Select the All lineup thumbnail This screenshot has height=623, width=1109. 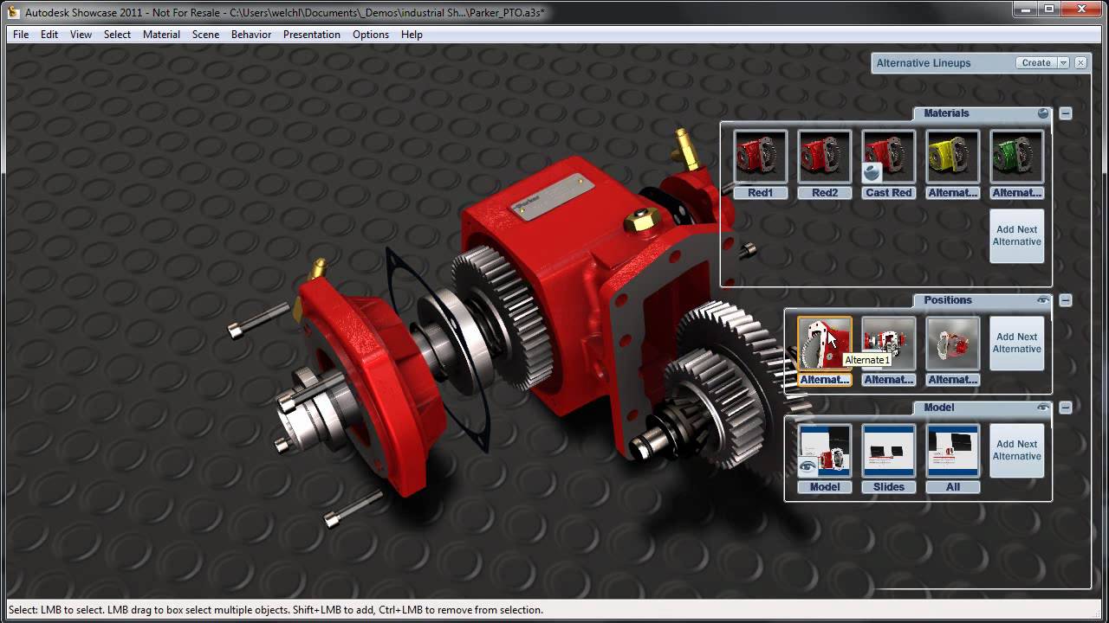[953, 452]
